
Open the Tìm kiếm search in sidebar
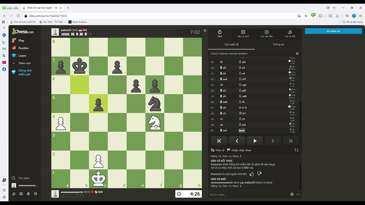coord(21,178)
